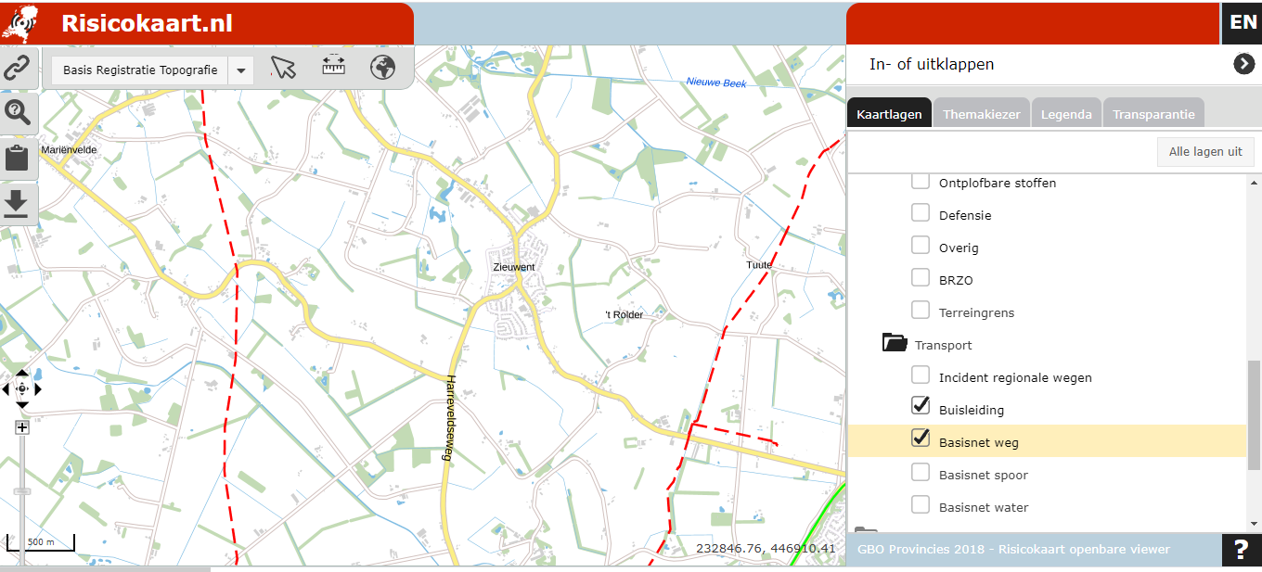Open the question mark help button
The height and width of the screenshot is (572, 1262).
[1242, 551]
